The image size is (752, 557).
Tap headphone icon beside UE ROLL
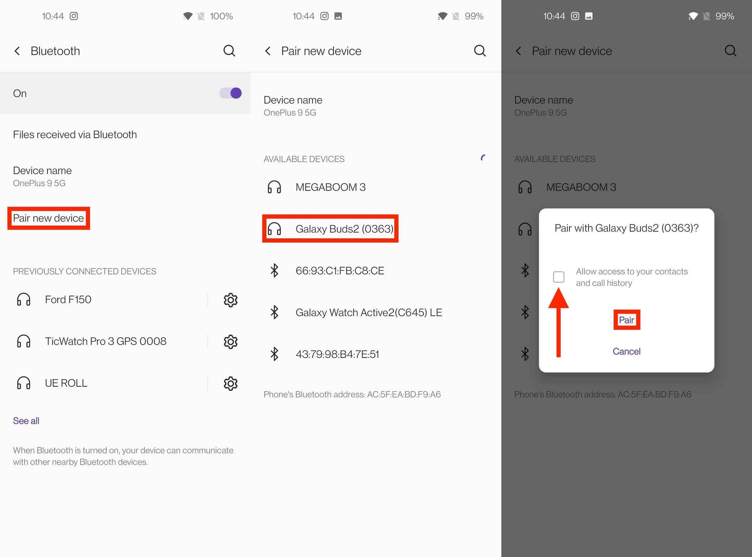point(23,383)
